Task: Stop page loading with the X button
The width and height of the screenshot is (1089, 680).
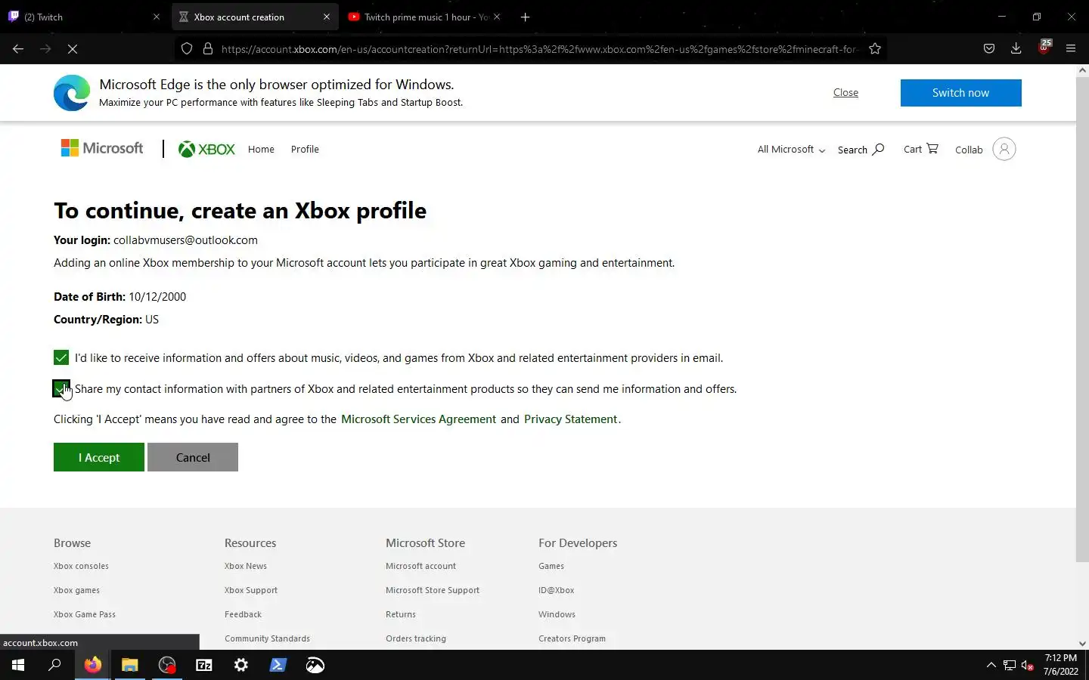Action: [x=73, y=48]
